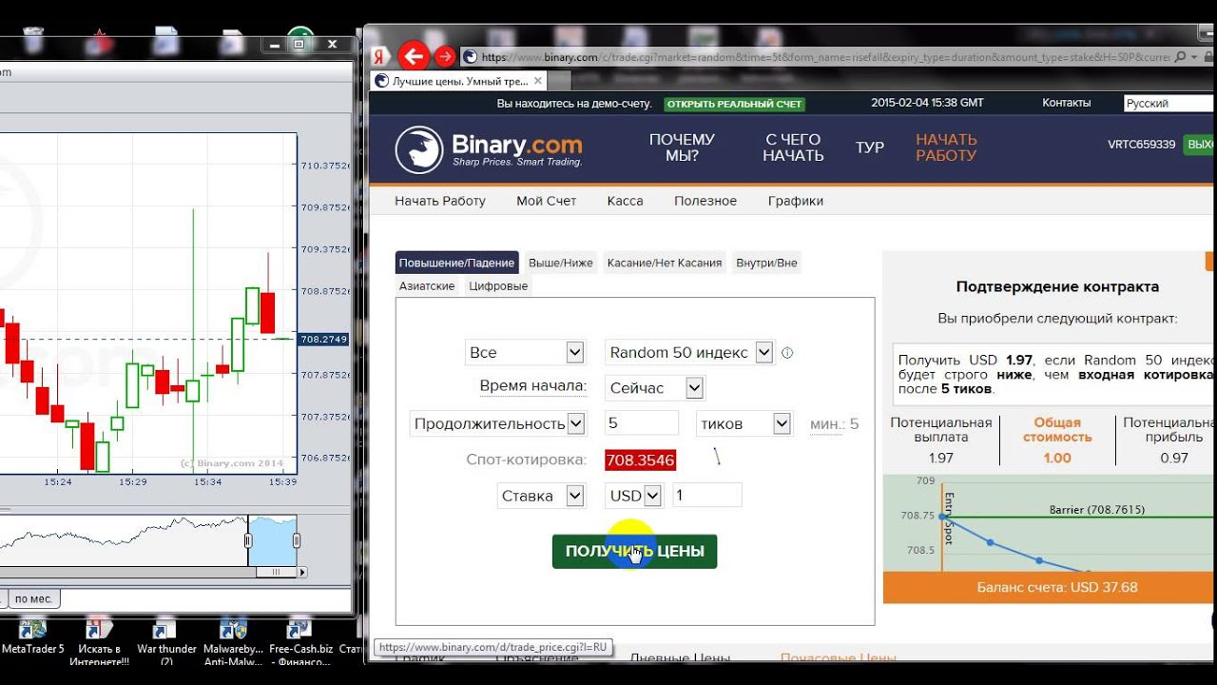Click the 708.2749 price label on chart

[x=323, y=339]
